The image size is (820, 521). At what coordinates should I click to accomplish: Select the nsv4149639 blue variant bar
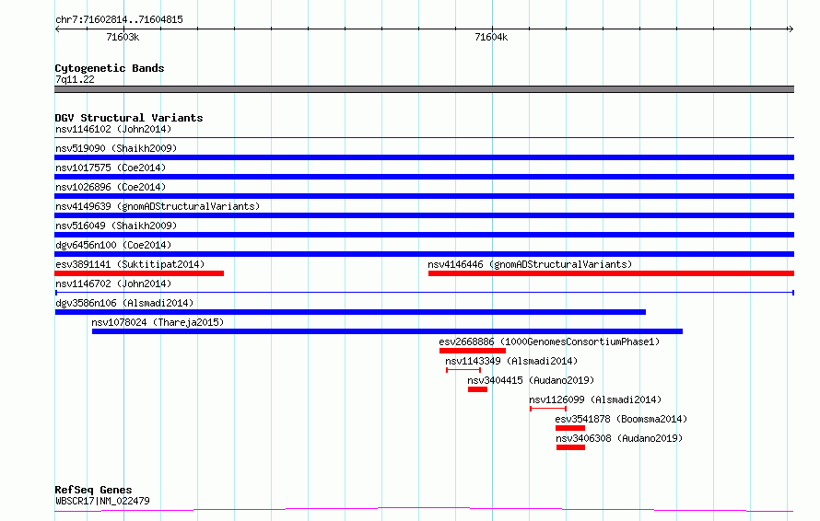tap(424, 215)
